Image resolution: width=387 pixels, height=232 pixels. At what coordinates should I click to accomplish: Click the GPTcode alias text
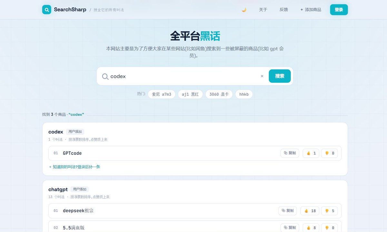[x=72, y=153]
